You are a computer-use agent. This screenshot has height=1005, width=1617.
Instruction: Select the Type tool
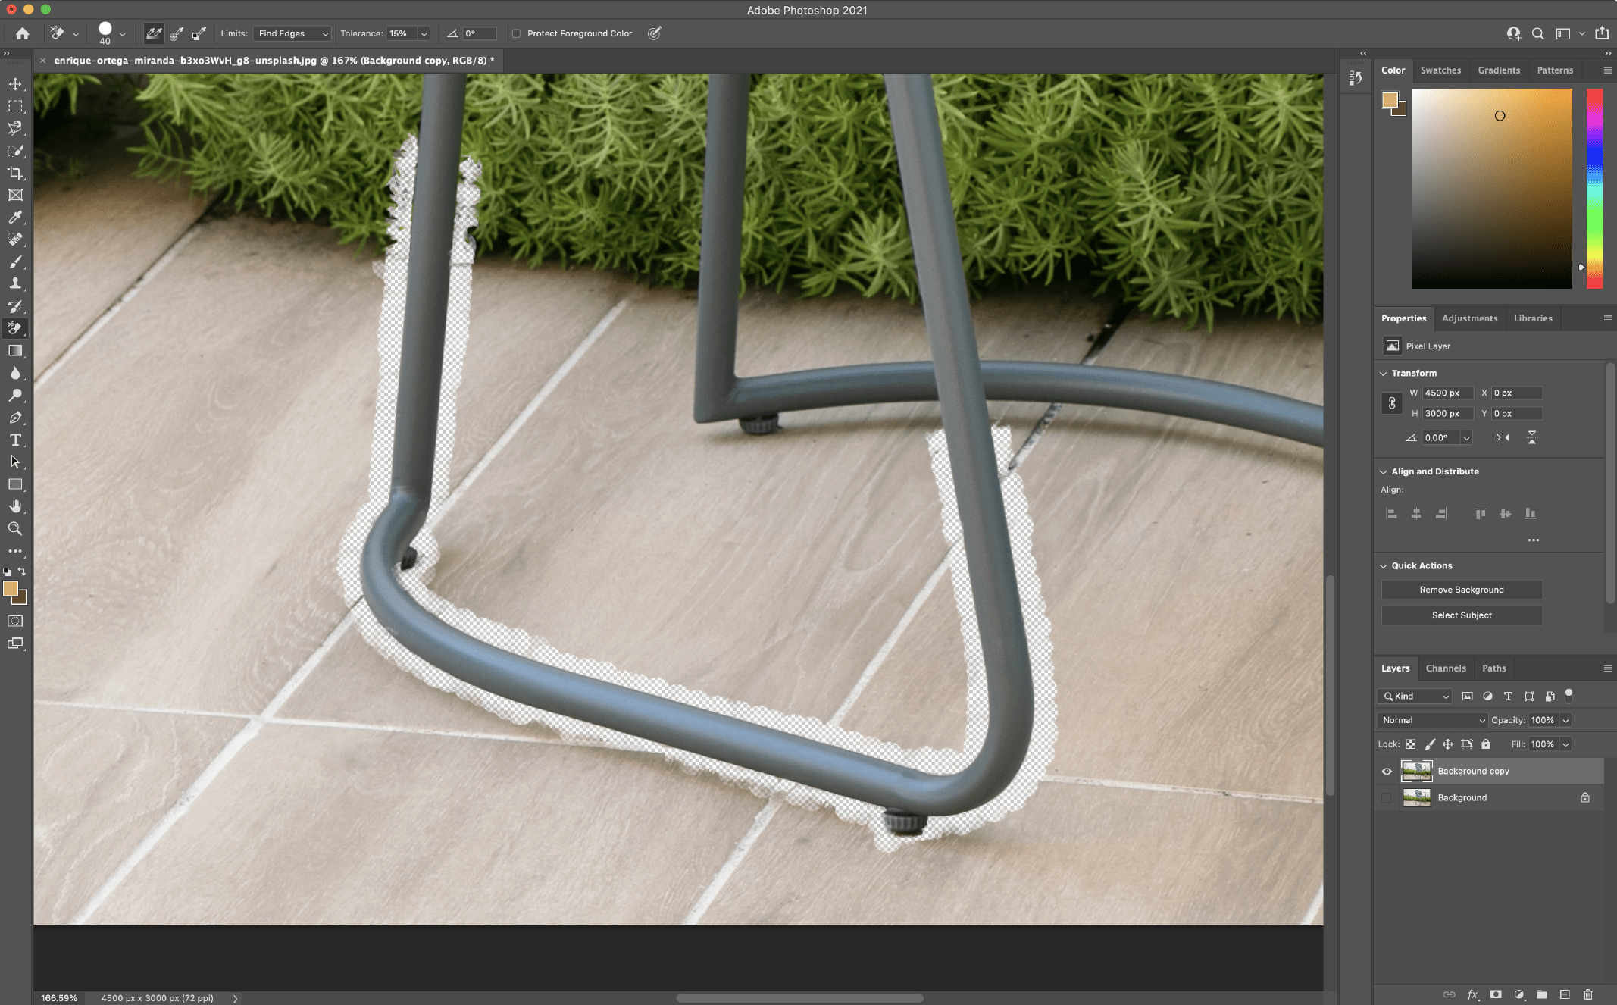[x=16, y=440]
